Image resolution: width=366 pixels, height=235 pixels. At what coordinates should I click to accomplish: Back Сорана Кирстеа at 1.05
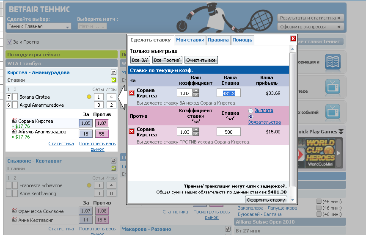(85, 123)
